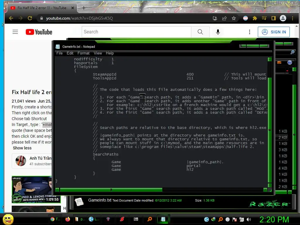
Task: Click Explorer help question-mark icon
Action: tap(290, 62)
